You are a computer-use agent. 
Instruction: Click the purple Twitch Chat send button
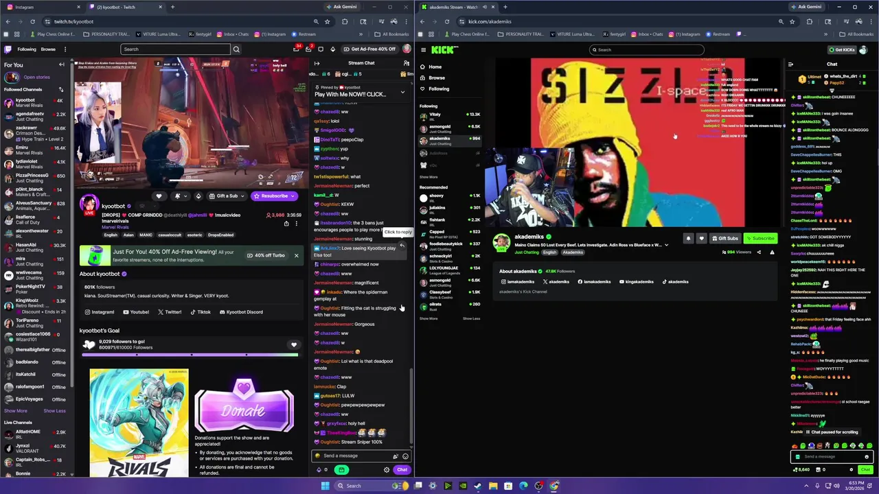pos(402,470)
